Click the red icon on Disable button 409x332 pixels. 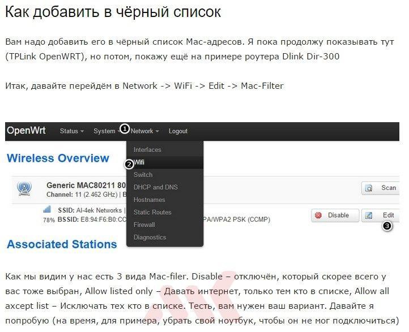pyautogui.click(x=318, y=215)
